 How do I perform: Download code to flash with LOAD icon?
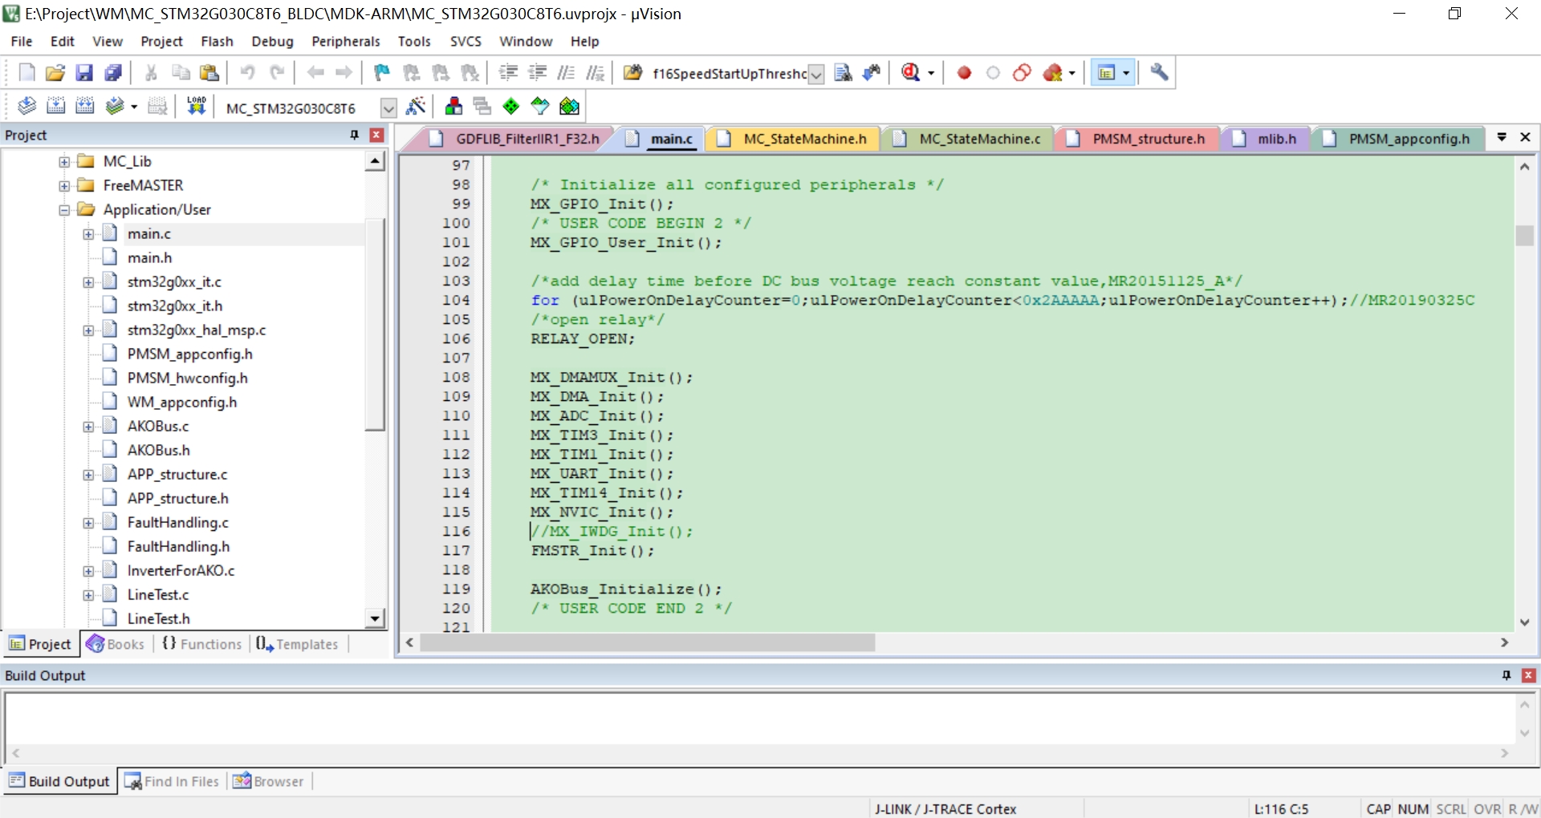point(197,107)
